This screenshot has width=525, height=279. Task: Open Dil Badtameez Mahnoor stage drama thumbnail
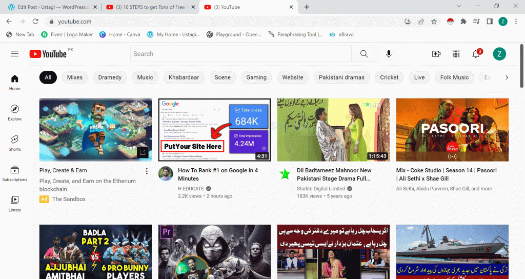[333, 130]
